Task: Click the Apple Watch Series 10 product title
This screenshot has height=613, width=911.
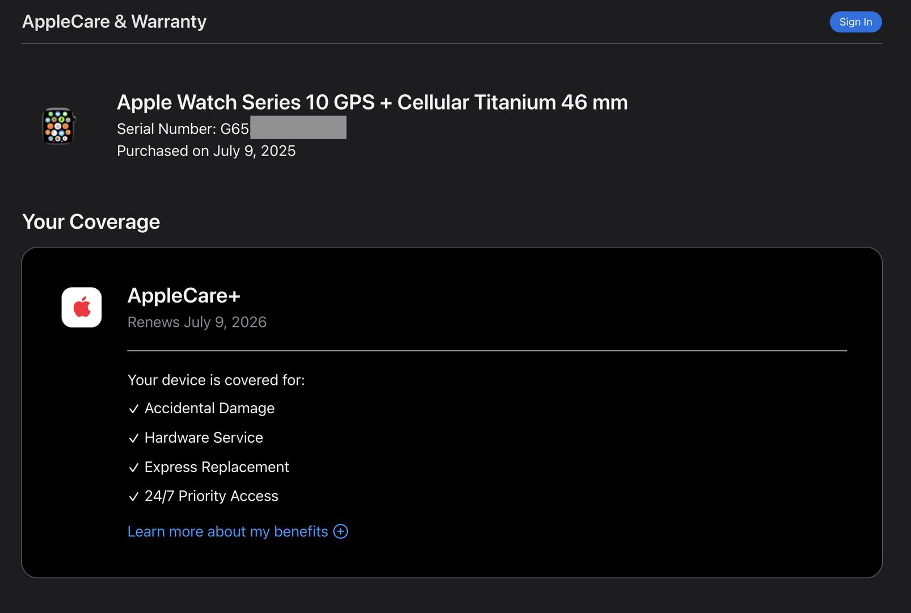Action: [x=372, y=103]
